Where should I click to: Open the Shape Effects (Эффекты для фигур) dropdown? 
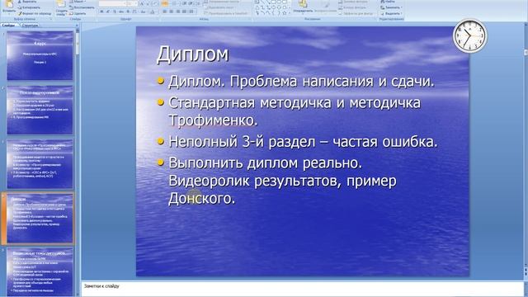tap(356, 13)
